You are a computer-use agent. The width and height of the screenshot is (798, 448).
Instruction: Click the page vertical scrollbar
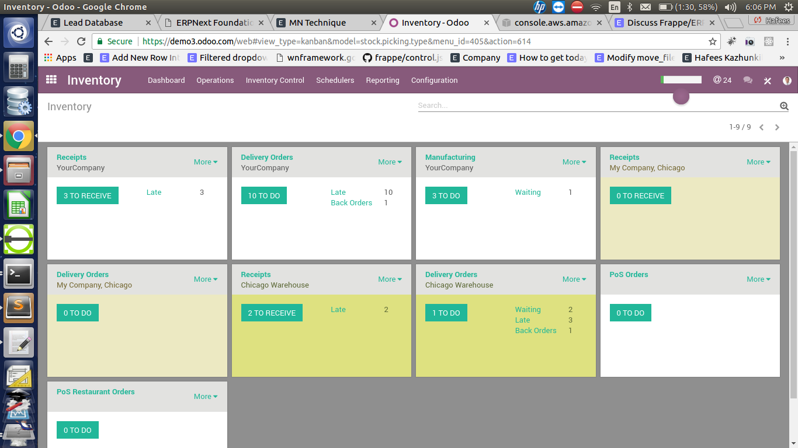[x=793, y=274]
